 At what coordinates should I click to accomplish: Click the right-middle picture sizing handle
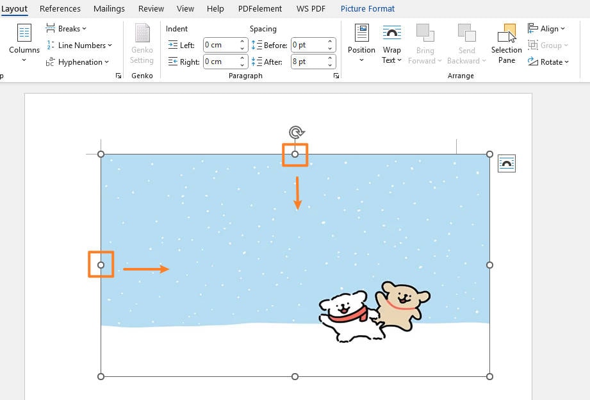[x=489, y=265]
